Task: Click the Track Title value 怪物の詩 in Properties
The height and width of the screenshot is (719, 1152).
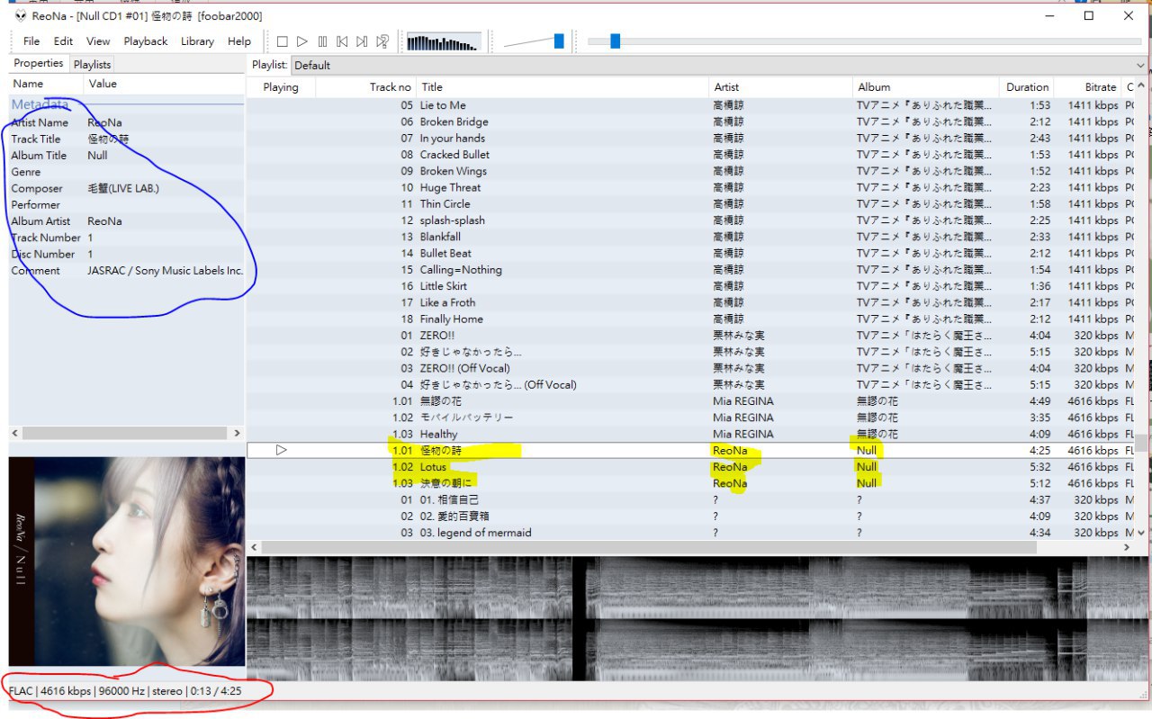Action: (108, 139)
